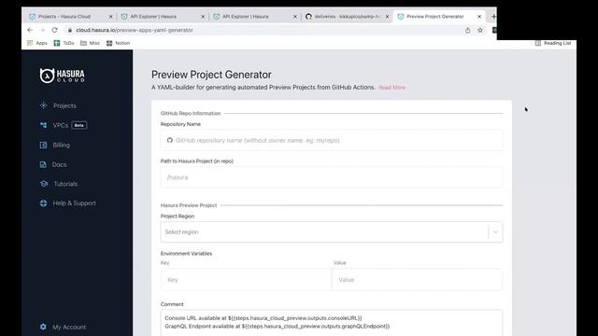Focus the Path to Hasura Project field

pyautogui.click(x=332, y=177)
